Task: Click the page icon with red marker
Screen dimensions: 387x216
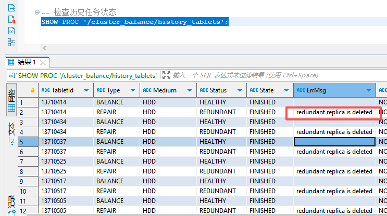Action: (11, 19)
